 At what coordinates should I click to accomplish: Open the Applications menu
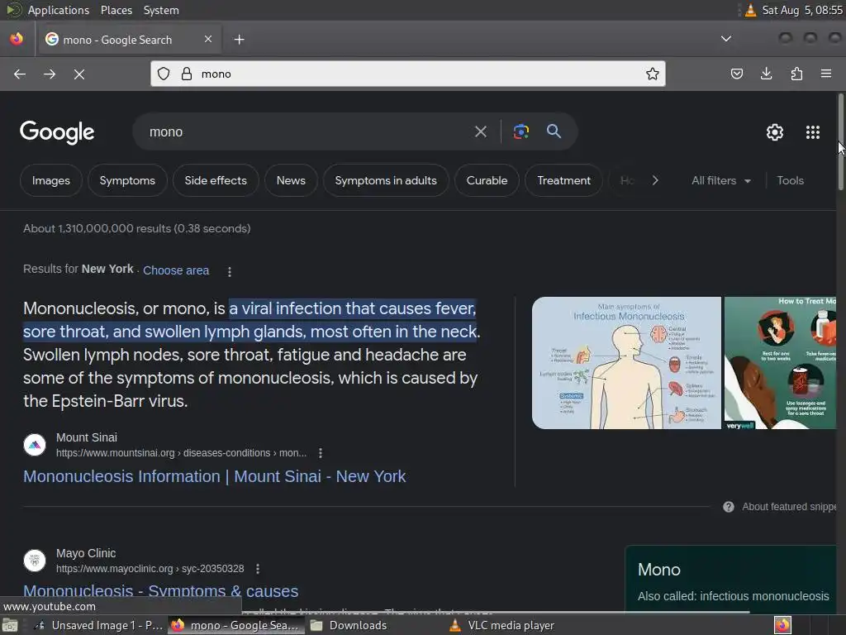click(x=59, y=10)
